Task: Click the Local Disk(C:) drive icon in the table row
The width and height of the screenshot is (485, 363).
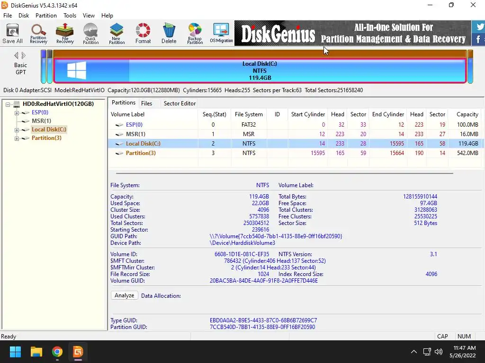Action: point(119,144)
